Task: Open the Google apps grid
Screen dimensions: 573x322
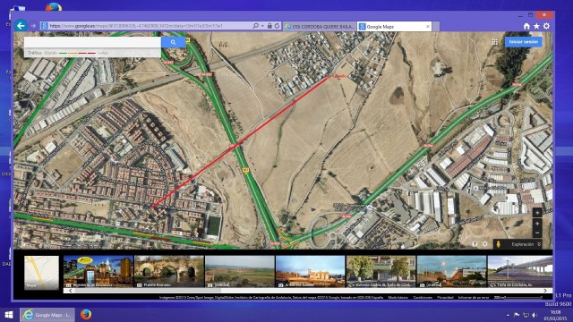Action: pos(494,42)
